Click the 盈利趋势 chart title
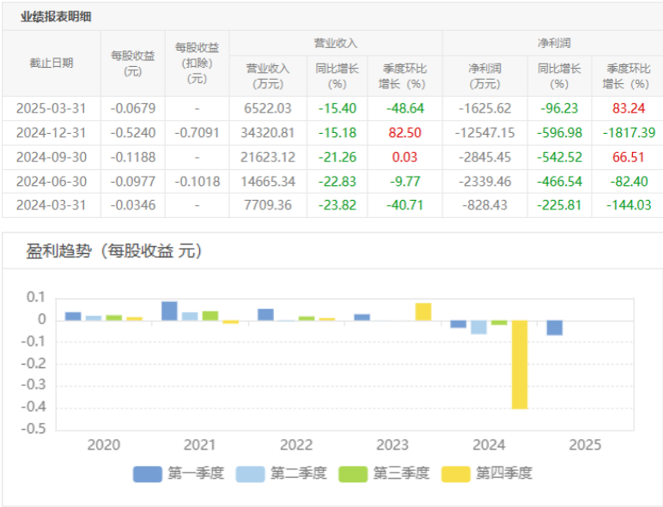 pos(113,251)
